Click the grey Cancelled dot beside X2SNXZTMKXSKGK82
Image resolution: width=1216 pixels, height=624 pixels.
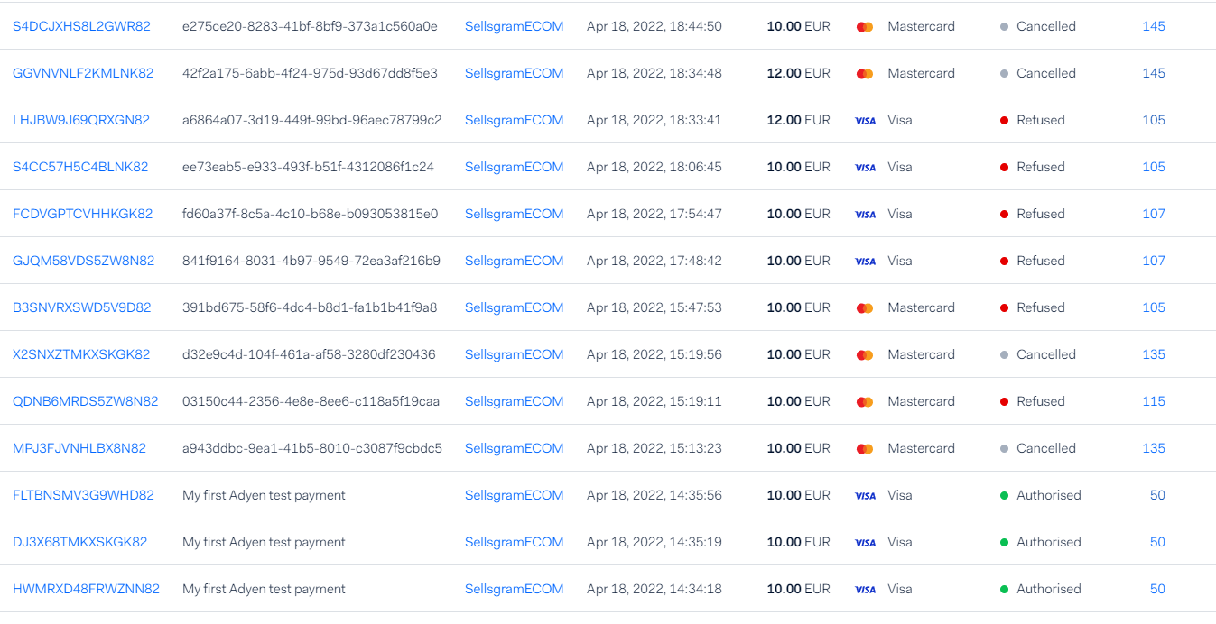[1004, 354]
